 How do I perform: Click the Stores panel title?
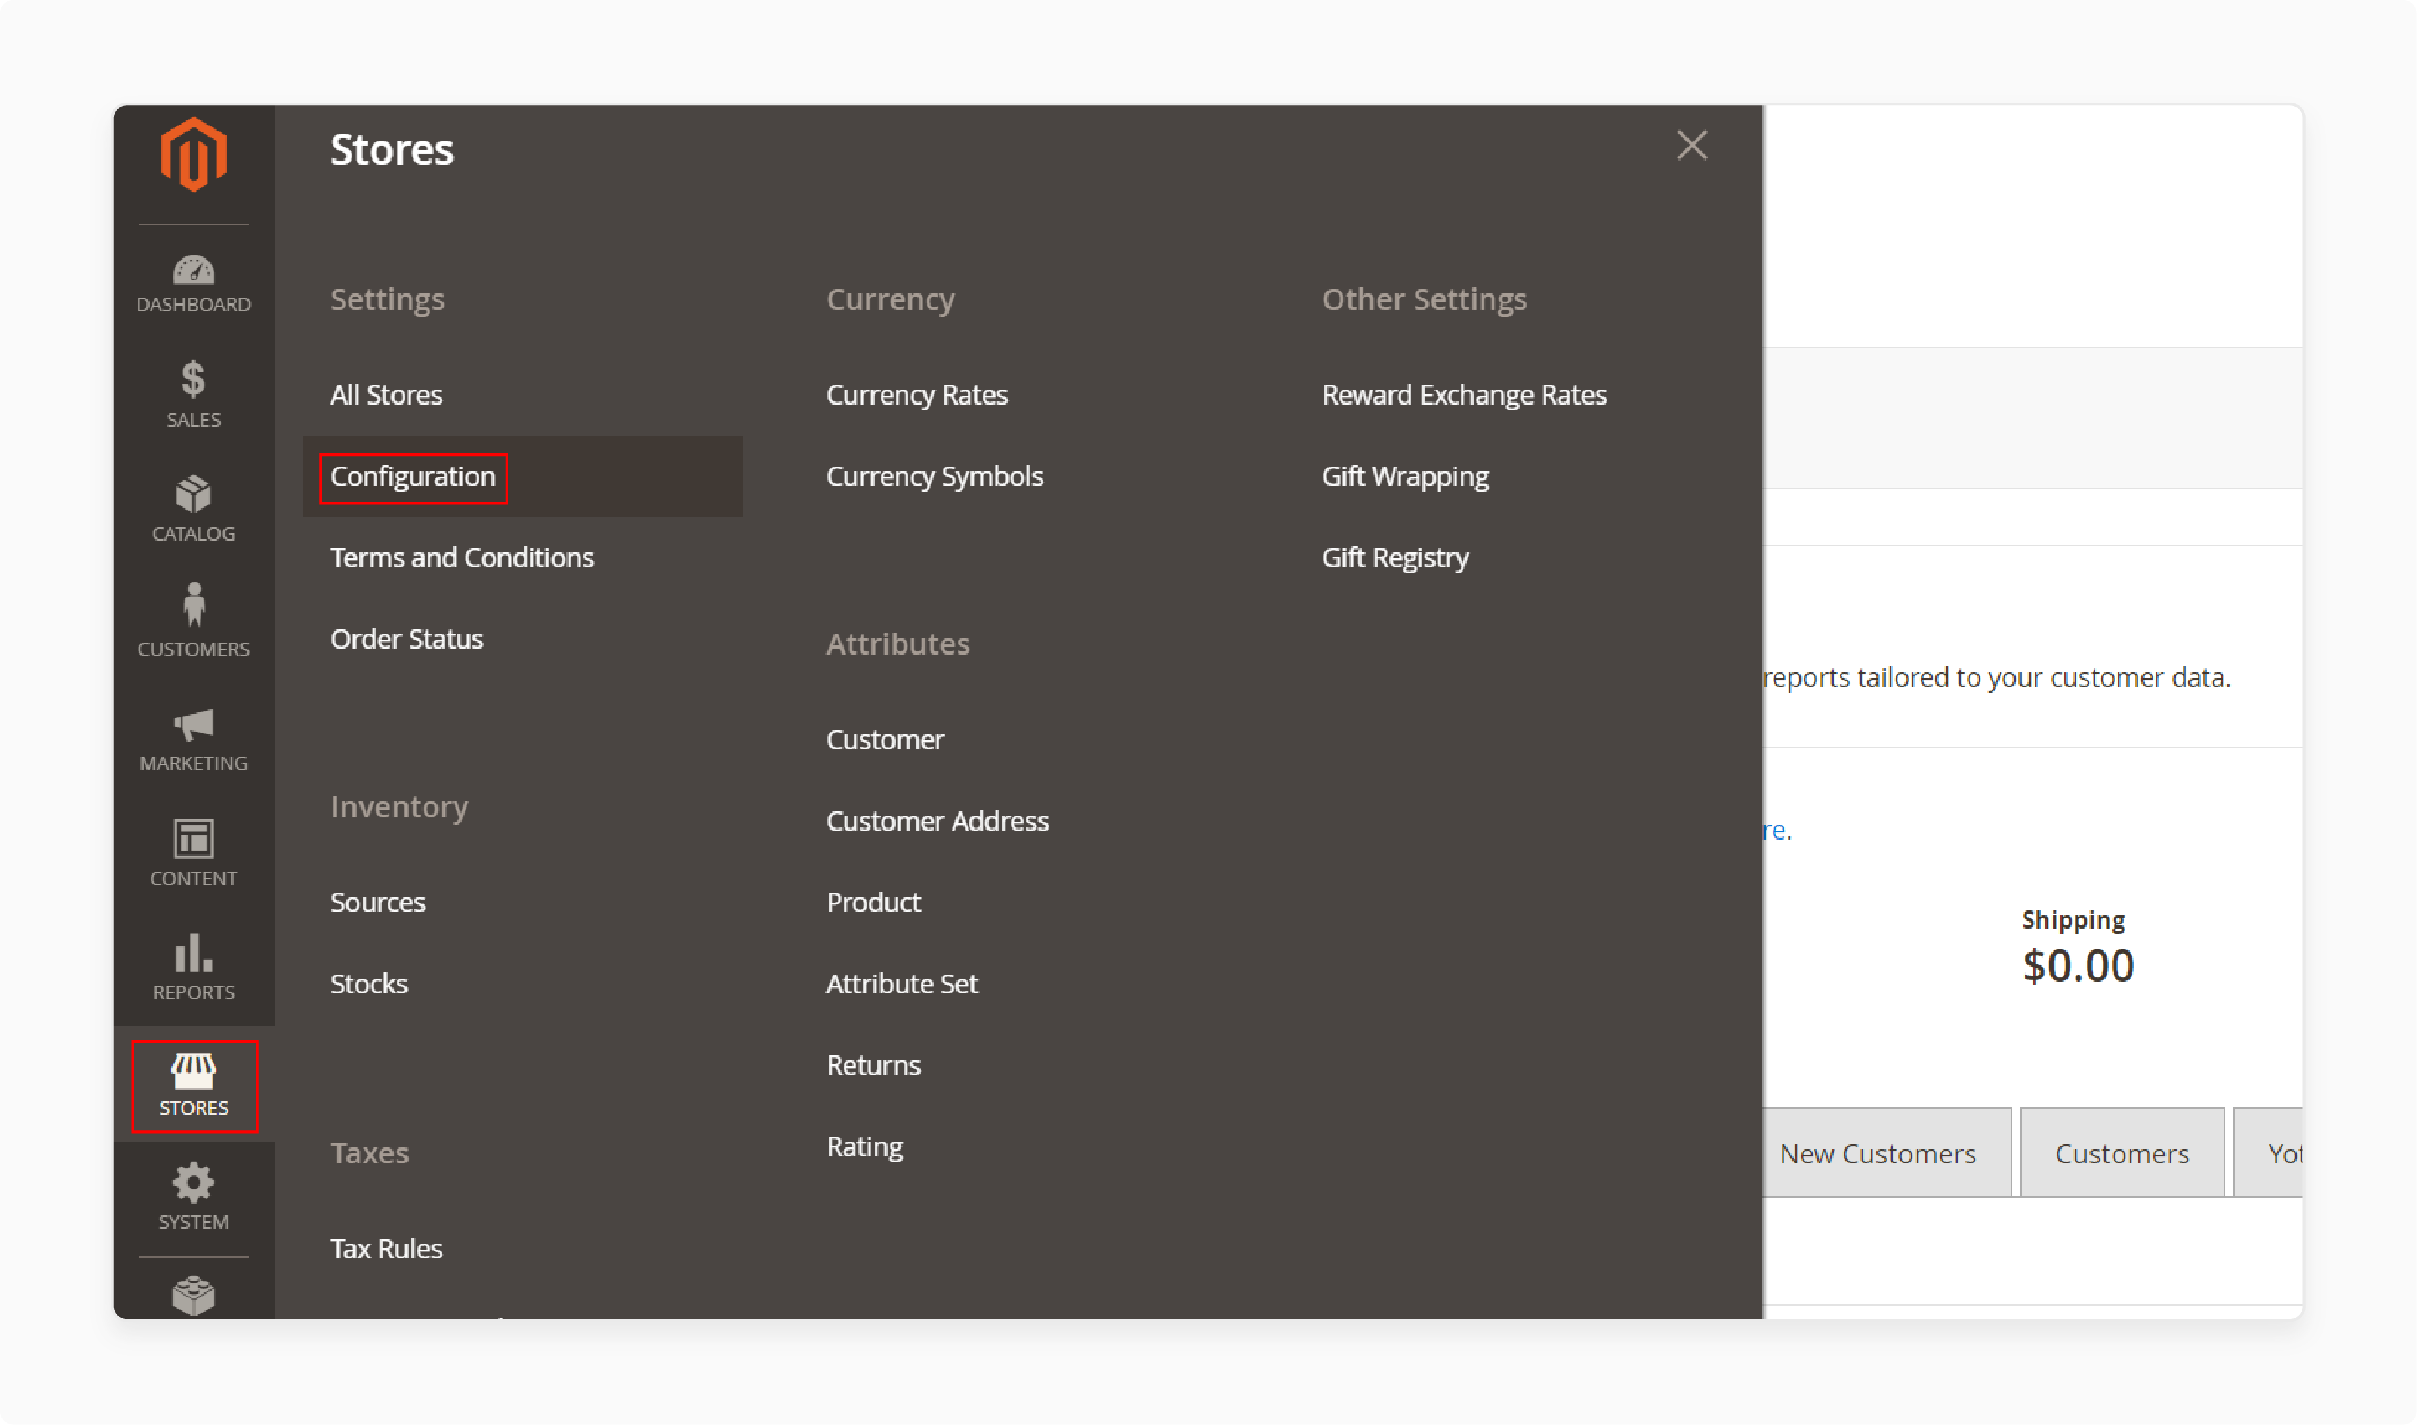[392, 150]
